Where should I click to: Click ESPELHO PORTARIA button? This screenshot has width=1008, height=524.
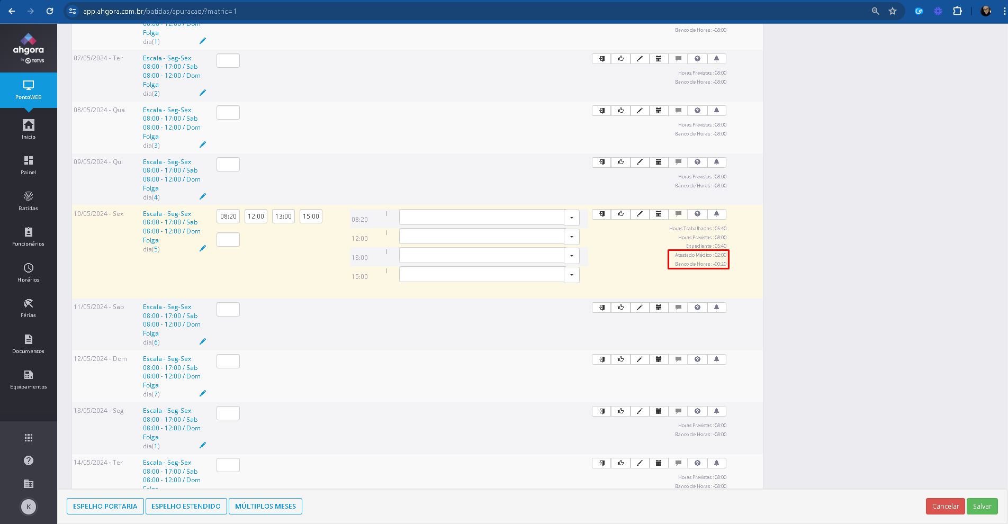pyautogui.click(x=105, y=506)
